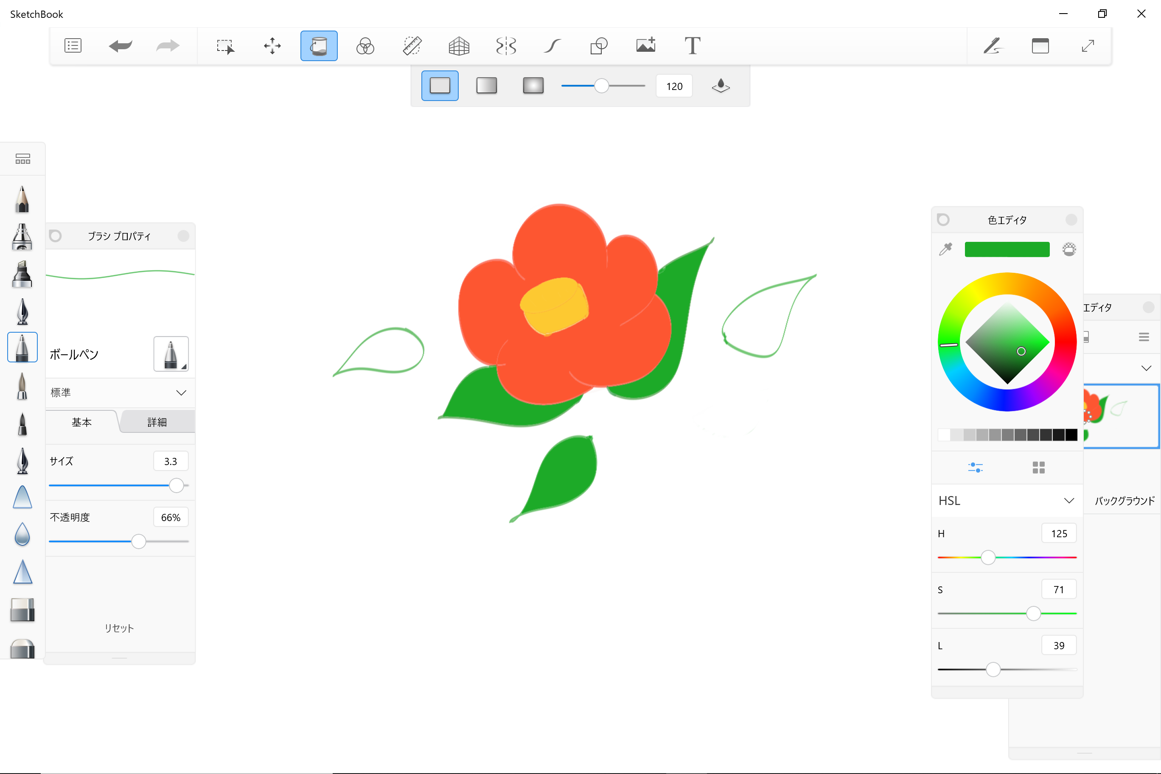The width and height of the screenshot is (1161, 774).
Task: Click the バックグラウンド layer label
Action: tap(1125, 501)
